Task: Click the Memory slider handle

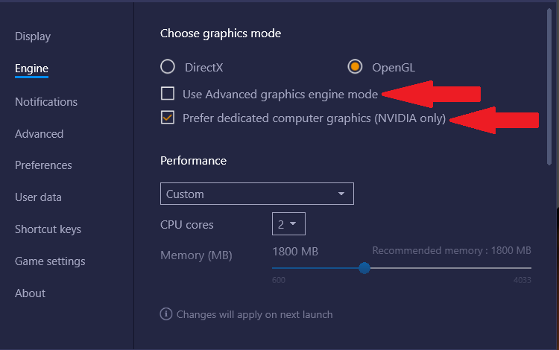Action: tap(364, 268)
